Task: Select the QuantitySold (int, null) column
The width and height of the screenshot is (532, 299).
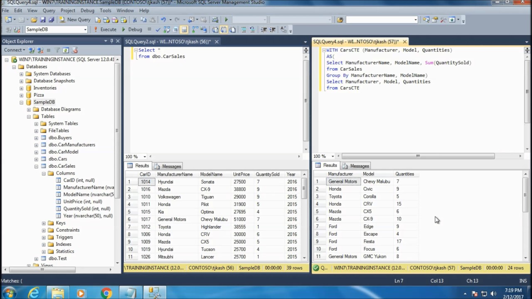Action: (86, 208)
